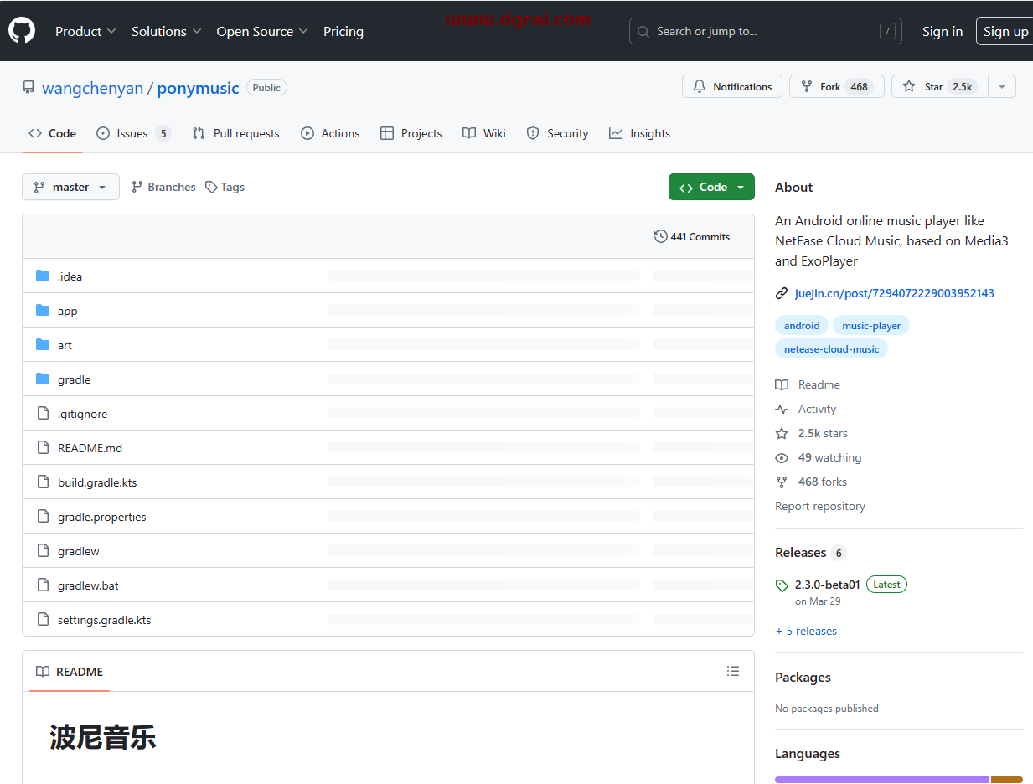The width and height of the screenshot is (1033, 784).
Task: Open the Pricing page link
Action: tap(343, 31)
